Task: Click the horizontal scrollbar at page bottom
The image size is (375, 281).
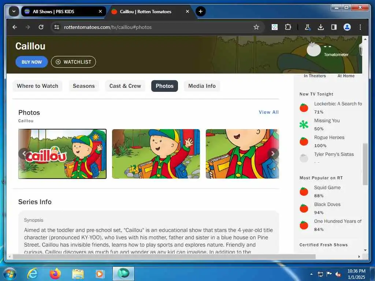Action: [x=164, y=256]
